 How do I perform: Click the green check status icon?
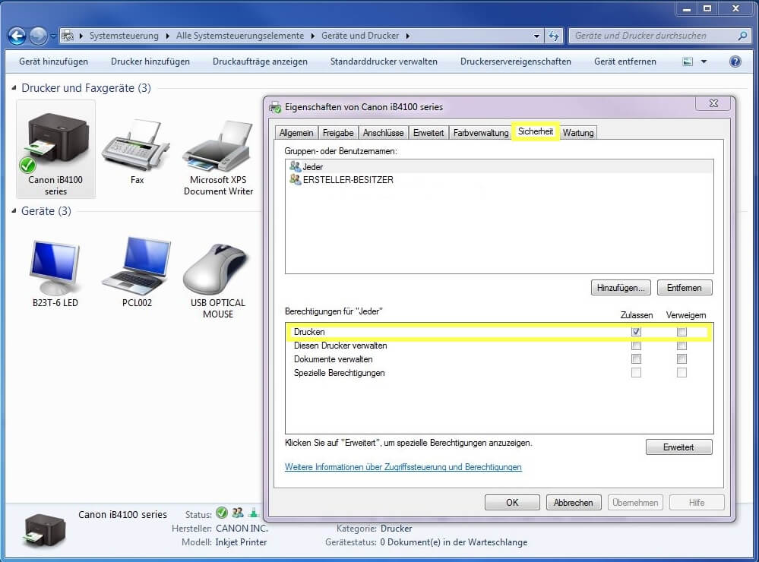(x=222, y=513)
